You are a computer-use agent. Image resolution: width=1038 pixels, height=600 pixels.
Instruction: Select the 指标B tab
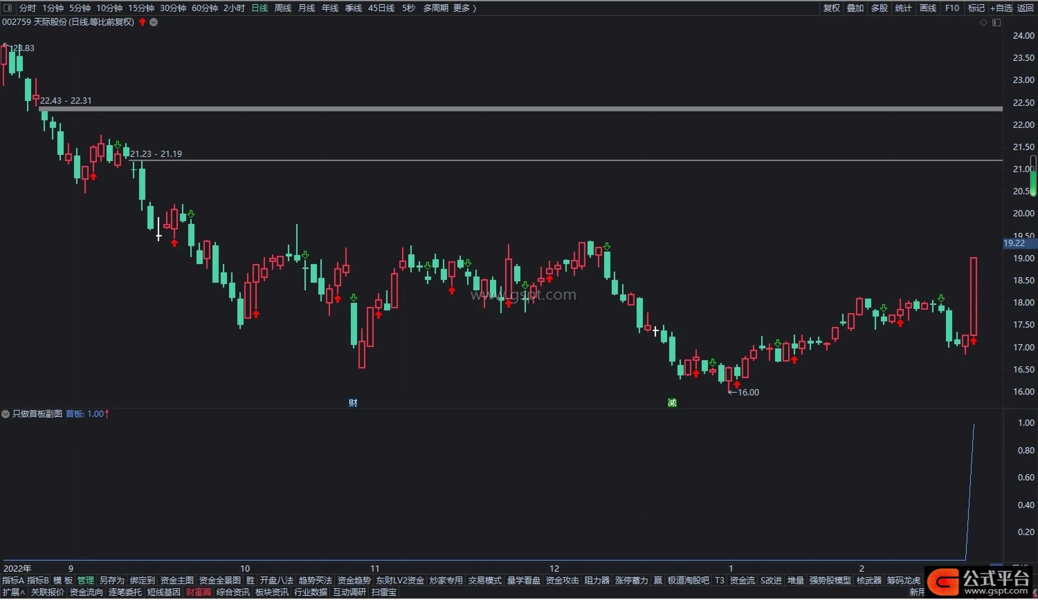pos(38,581)
